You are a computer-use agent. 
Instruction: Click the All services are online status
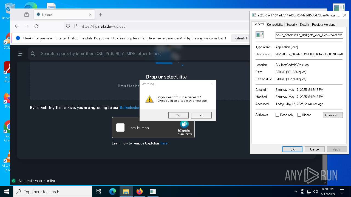coord(34,181)
